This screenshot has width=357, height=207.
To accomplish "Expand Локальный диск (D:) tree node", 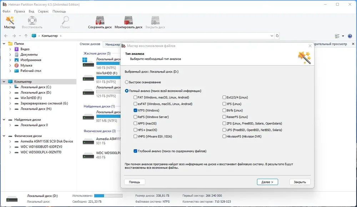I will pos(10,93).
